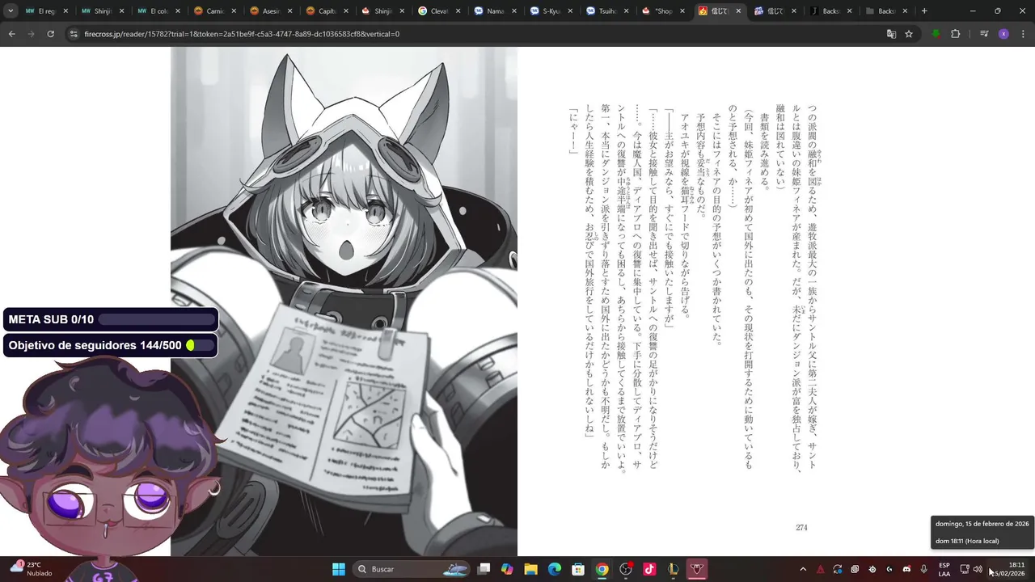Open the green download extension icon
The image size is (1035, 582).
936,34
